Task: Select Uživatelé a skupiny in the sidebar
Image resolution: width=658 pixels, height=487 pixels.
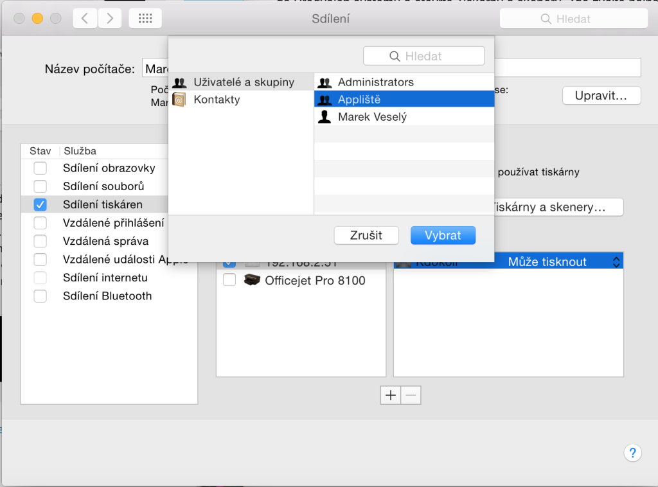Action: point(241,82)
